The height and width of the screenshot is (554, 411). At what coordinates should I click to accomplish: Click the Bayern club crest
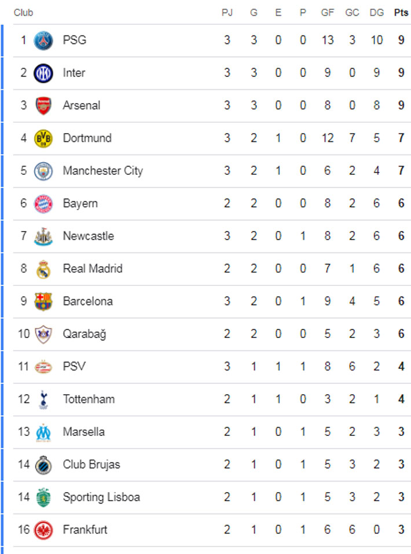click(43, 204)
